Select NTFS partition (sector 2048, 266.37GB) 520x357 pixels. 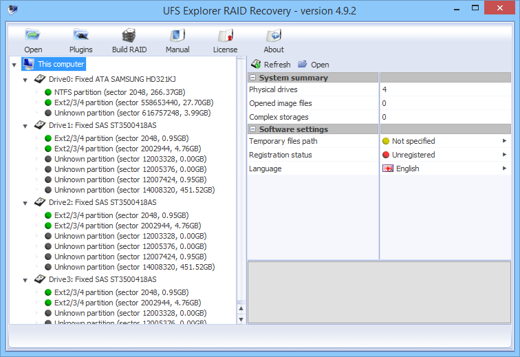[x=120, y=92]
